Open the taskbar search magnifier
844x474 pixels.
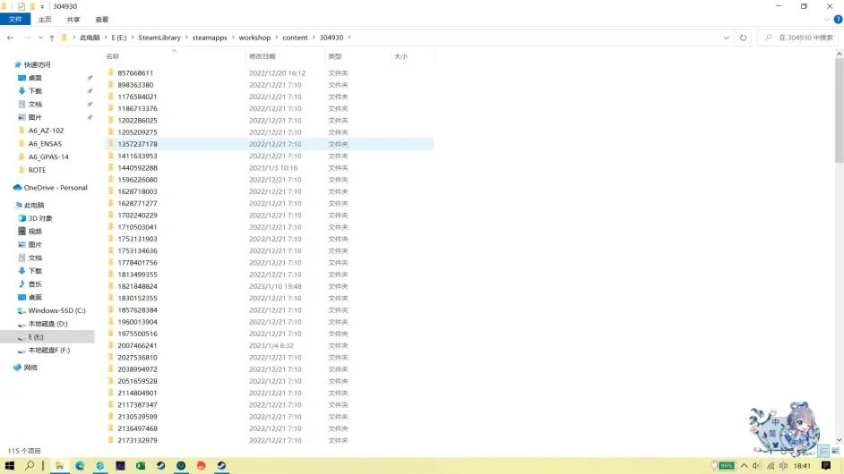[30, 466]
